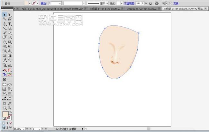Screen dimensions: 209x132
Task: Select the Type tool
Action: [10, 24]
